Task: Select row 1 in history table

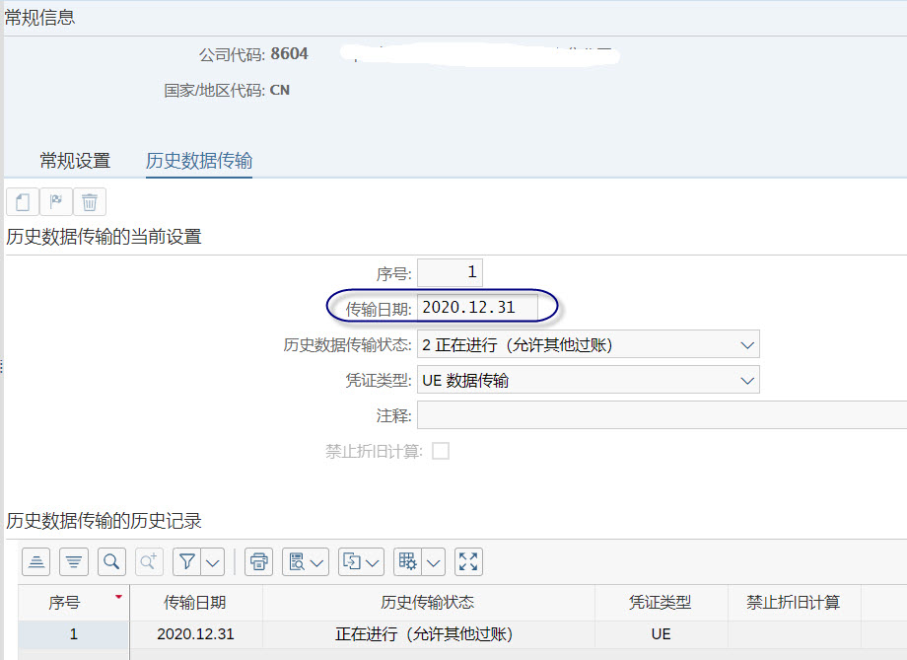Action: [x=74, y=634]
